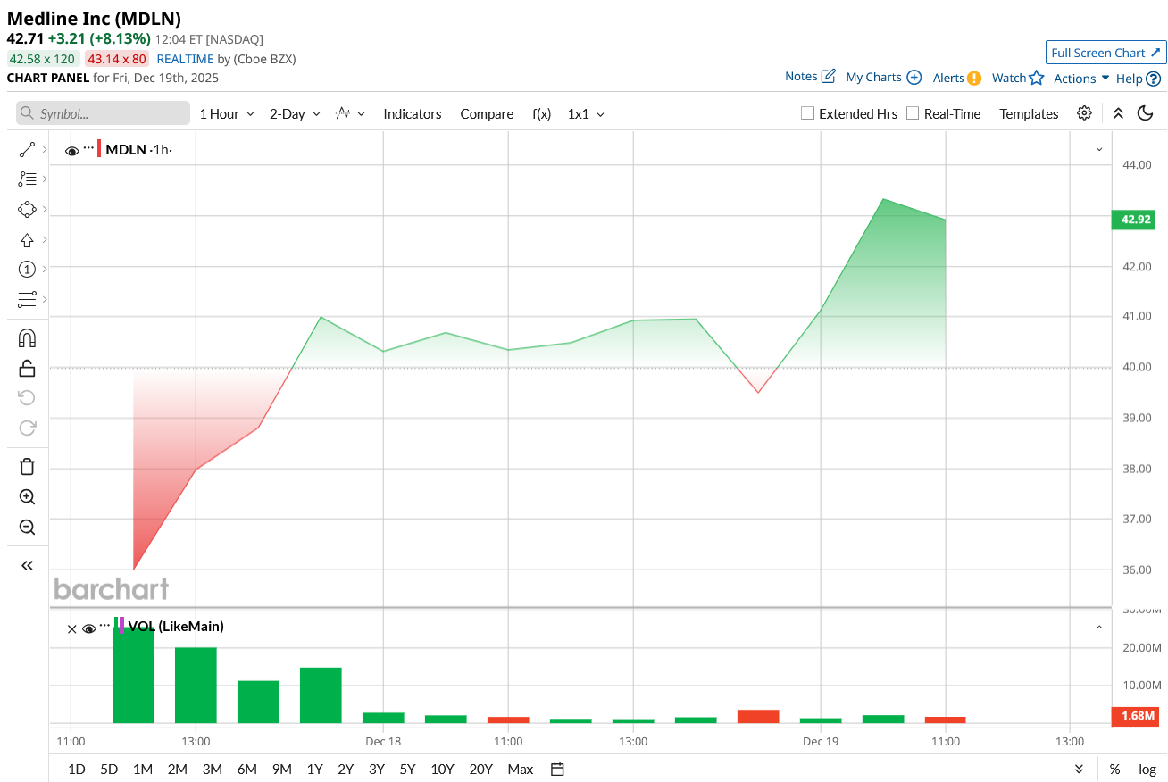Hide the MDLN price series

pos(71,151)
